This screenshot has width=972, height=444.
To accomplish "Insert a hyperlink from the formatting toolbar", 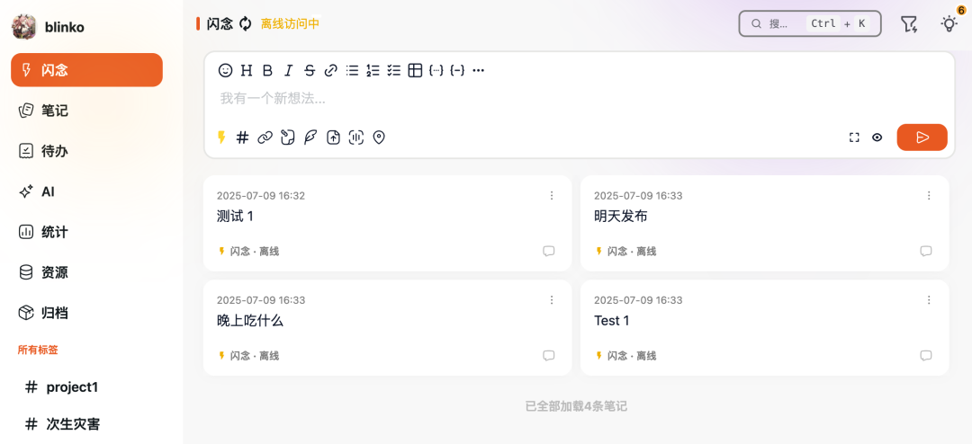I will tap(330, 71).
